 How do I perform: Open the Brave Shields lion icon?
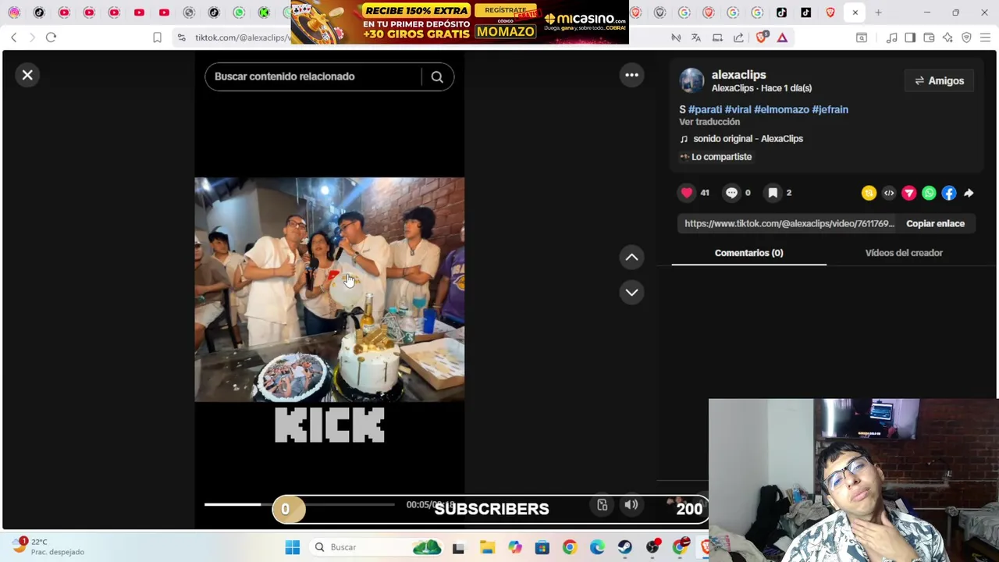point(762,37)
